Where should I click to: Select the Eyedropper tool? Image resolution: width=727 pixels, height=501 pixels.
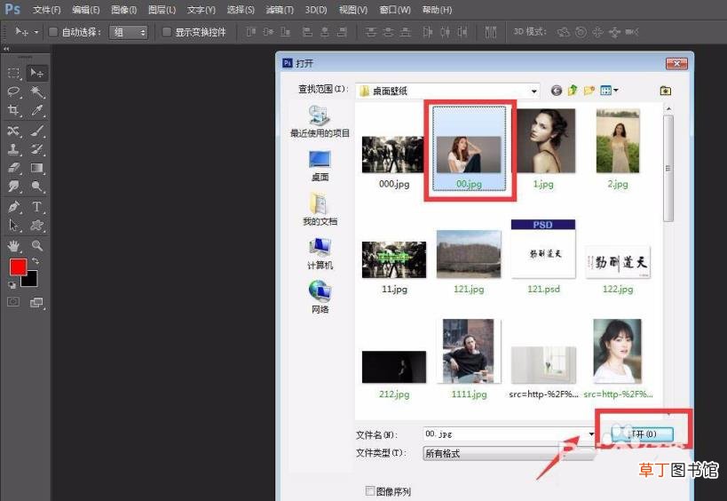pos(36,110)
